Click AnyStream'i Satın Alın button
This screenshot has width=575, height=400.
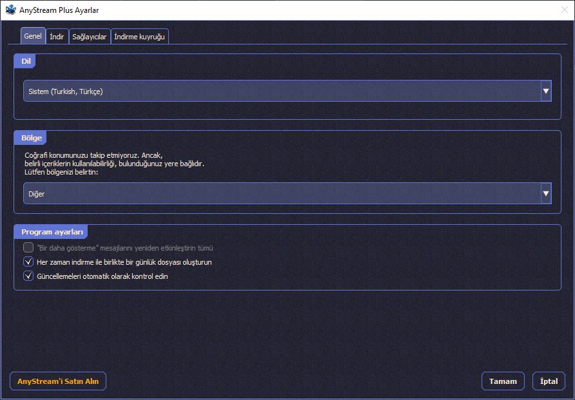58,381
